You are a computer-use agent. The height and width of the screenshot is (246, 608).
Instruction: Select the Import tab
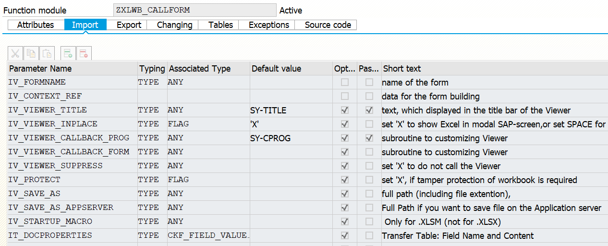[x=85, y=25]
